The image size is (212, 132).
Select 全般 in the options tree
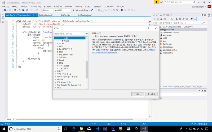pyautogui.click(x=69, y=38)
